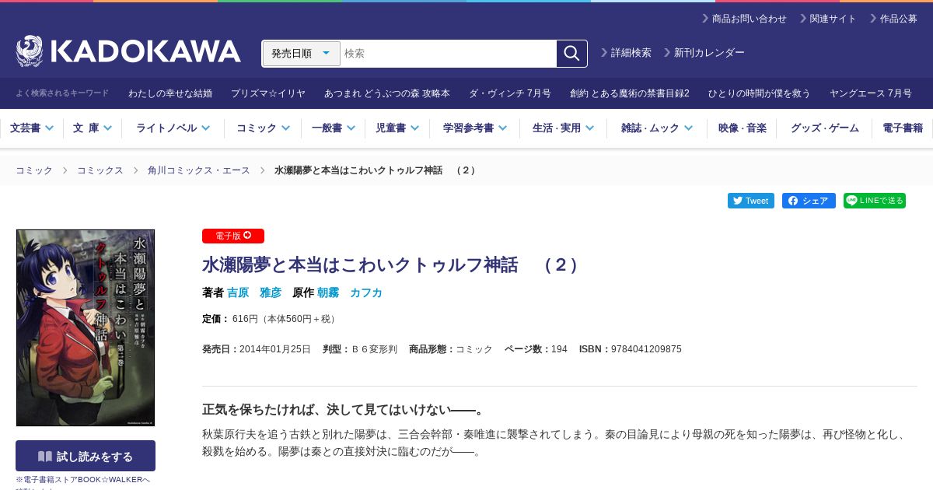The image size is (933, 490).
Task: Click the book cover thumbnail
Action: click(86, 327)
